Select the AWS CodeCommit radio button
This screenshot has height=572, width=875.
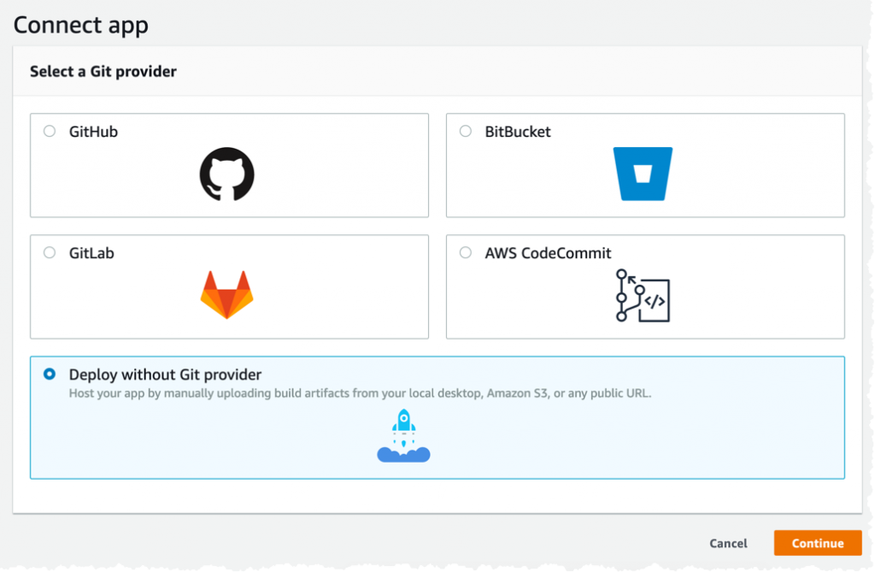(466, 252)
